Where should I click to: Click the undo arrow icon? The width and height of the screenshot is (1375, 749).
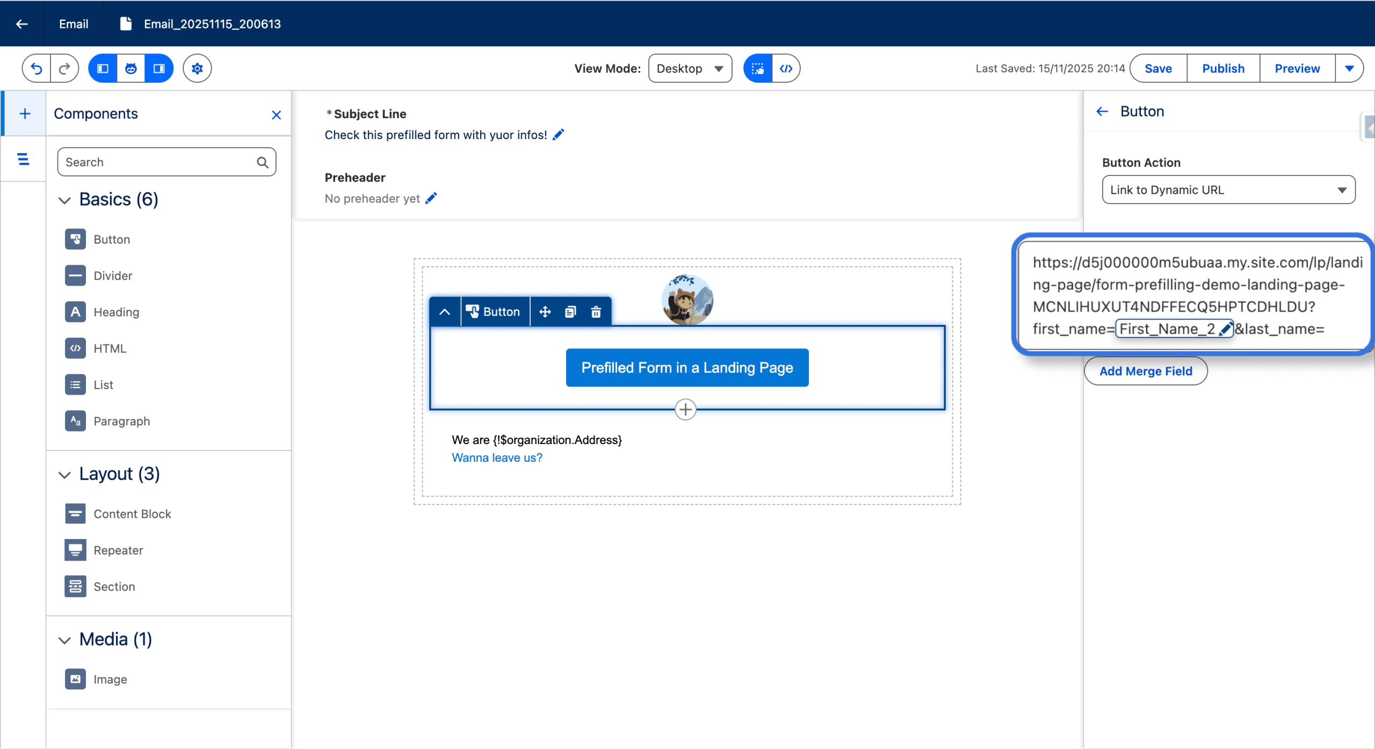37,69
